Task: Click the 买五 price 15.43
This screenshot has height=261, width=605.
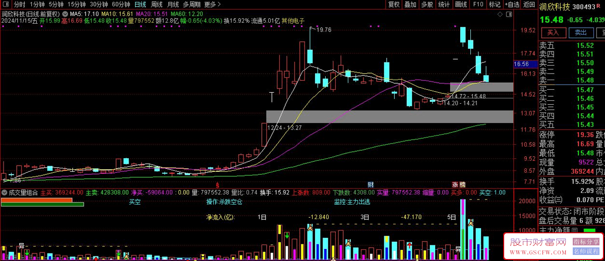Action: [585, 124]
